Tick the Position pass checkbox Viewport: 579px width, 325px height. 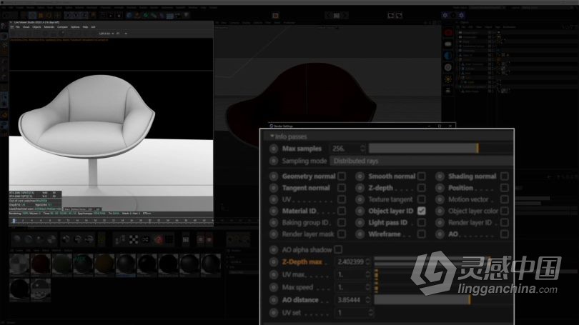pos(505,188)
